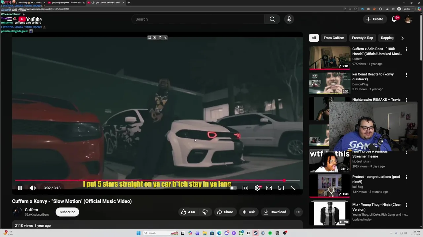Open Spotify from the taskbar
This screenshot has height=237, width=423.
[x=270, y=233]
